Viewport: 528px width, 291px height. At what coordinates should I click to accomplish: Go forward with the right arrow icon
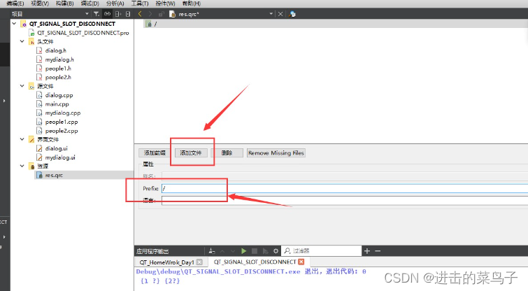tap(150, 14)
